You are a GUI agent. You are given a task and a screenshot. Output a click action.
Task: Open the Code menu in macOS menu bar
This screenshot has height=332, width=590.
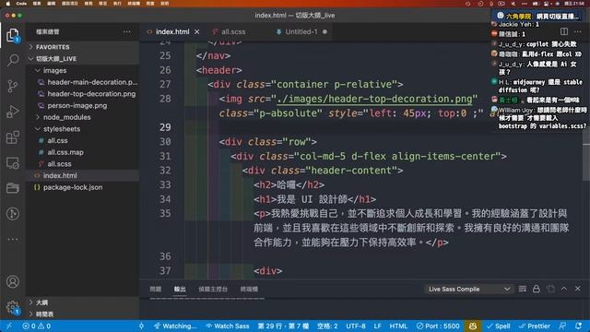tap(21, 4)
